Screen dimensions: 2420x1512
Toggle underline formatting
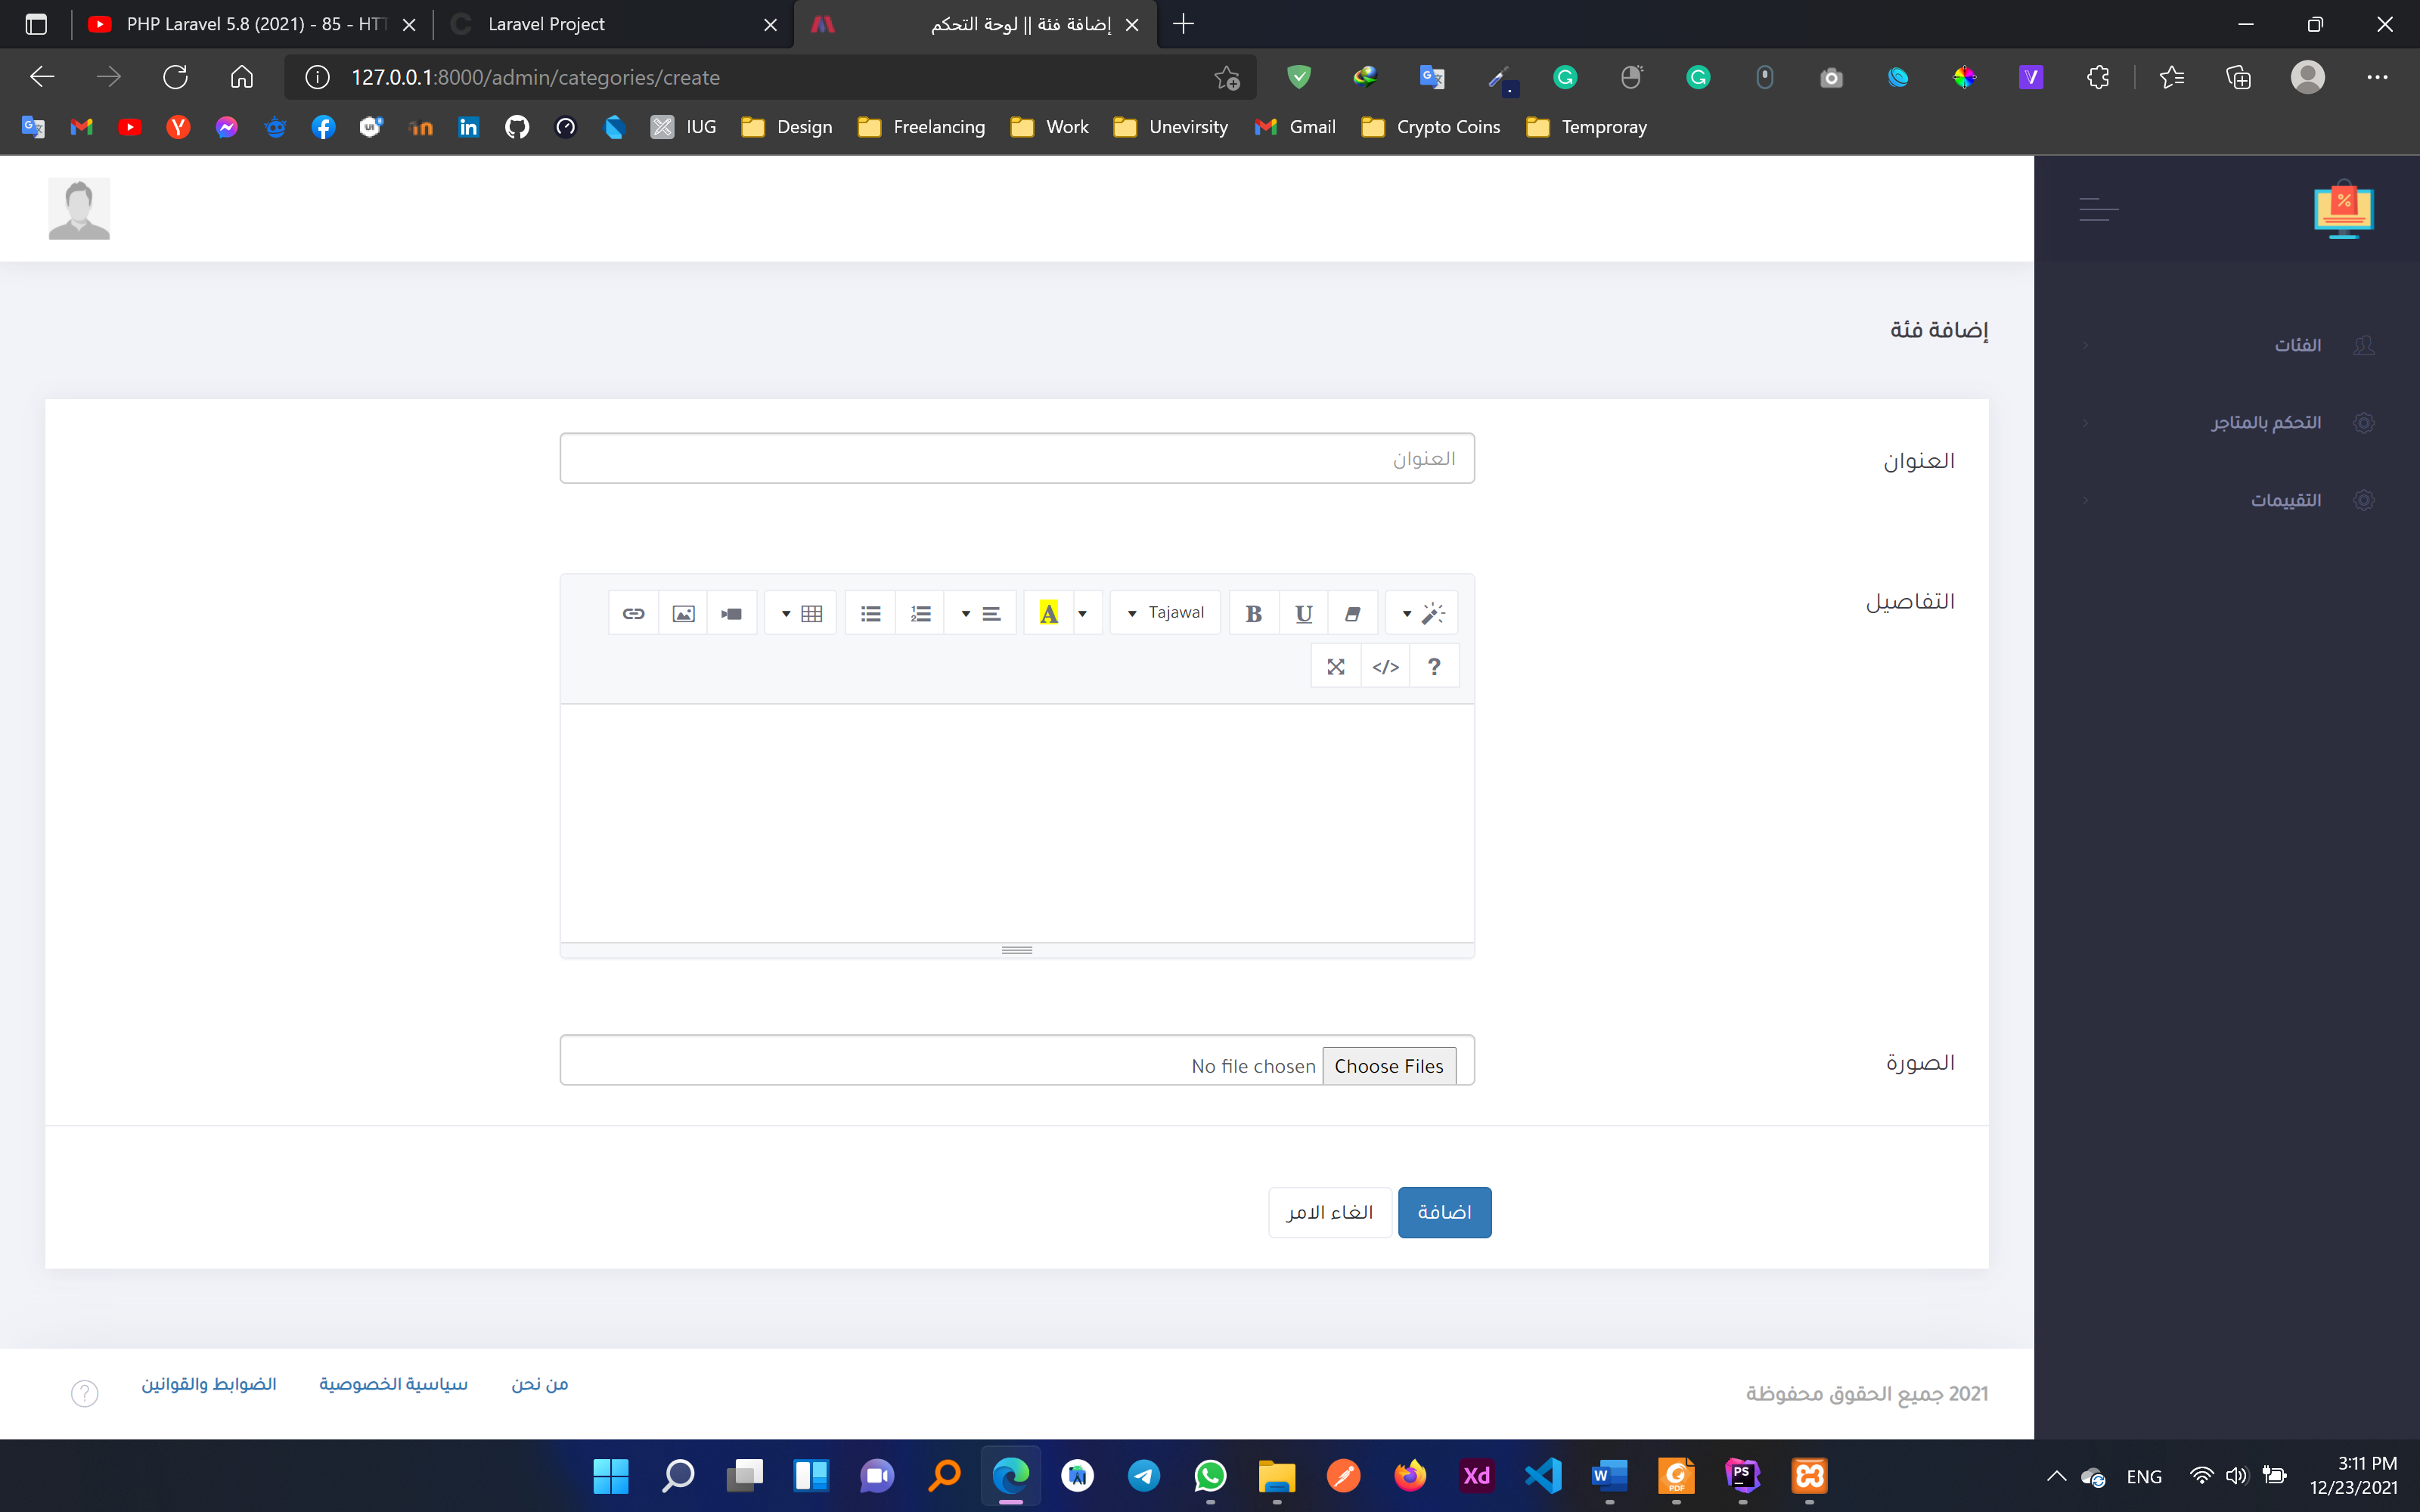click(1303, 612)
